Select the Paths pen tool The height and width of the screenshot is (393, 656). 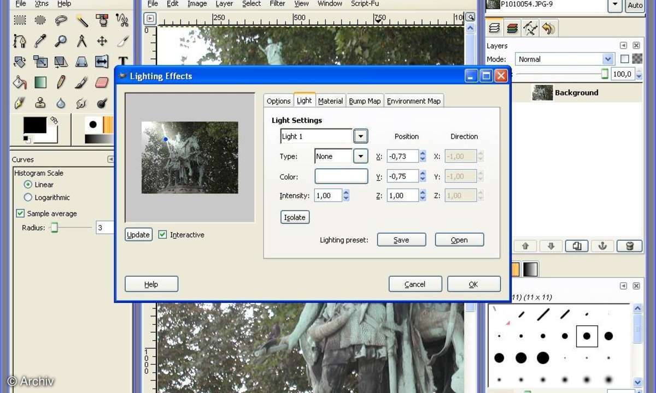(20, 41)
